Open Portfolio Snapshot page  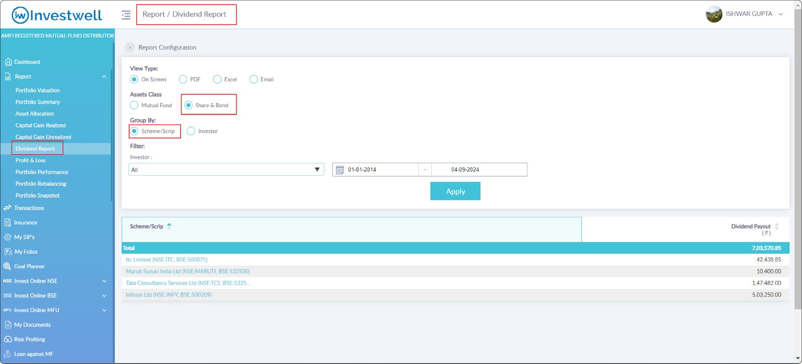38,196
